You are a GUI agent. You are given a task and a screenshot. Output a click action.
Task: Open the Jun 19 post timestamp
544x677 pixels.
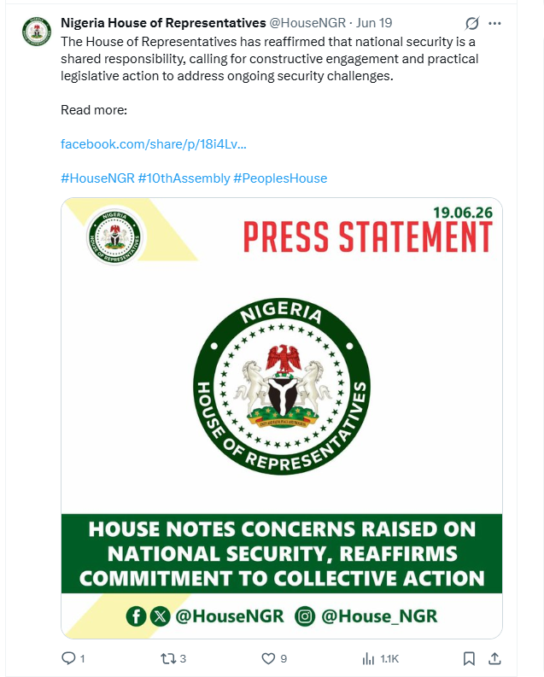[x=374, y=23]
